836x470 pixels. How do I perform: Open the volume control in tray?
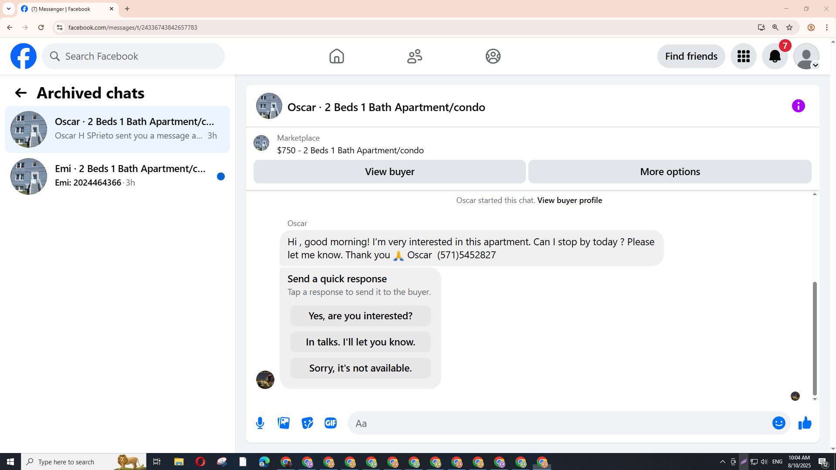[764, 462]
